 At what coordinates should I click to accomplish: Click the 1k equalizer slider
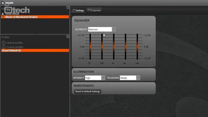tap(114, 46)
